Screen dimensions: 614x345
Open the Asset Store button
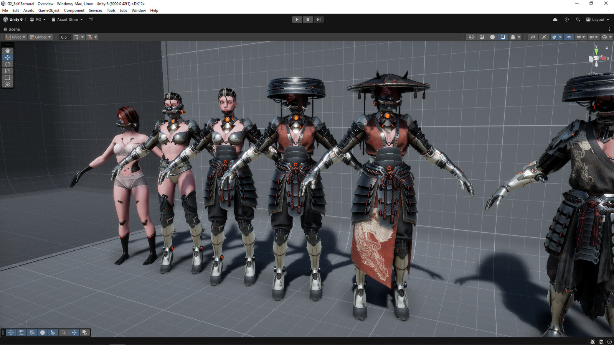[x=67, y=20]
